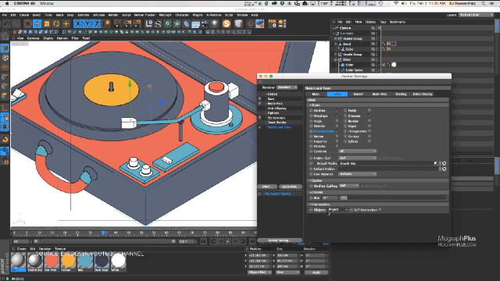Open the Hidden Cull dropdown
The height and width of the screenshot is (281, 500).
pos(358,158)
